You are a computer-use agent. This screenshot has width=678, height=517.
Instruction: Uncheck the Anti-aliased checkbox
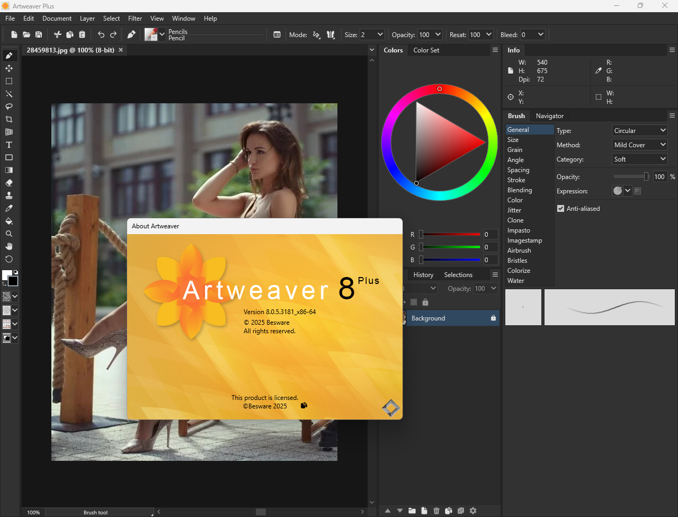click(x=560, y=209)
